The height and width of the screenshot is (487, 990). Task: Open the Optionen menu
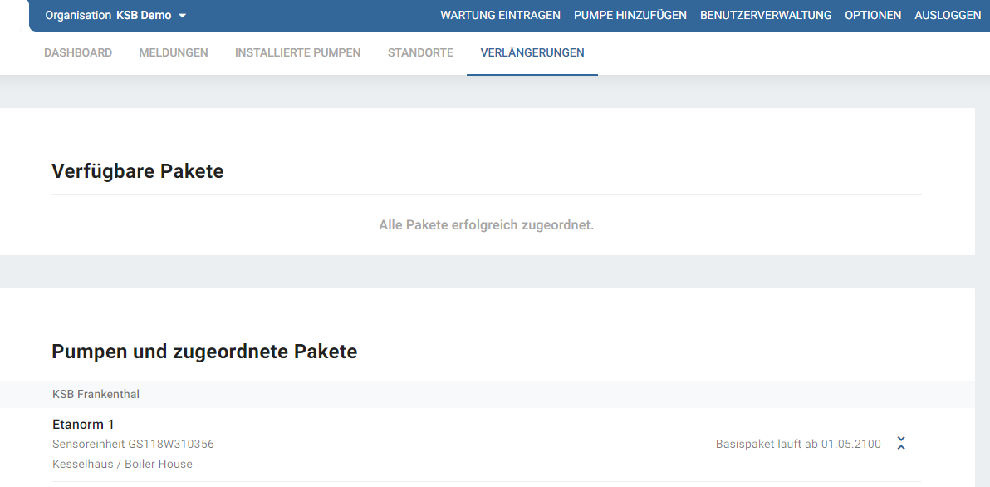[x=872, y=15]
